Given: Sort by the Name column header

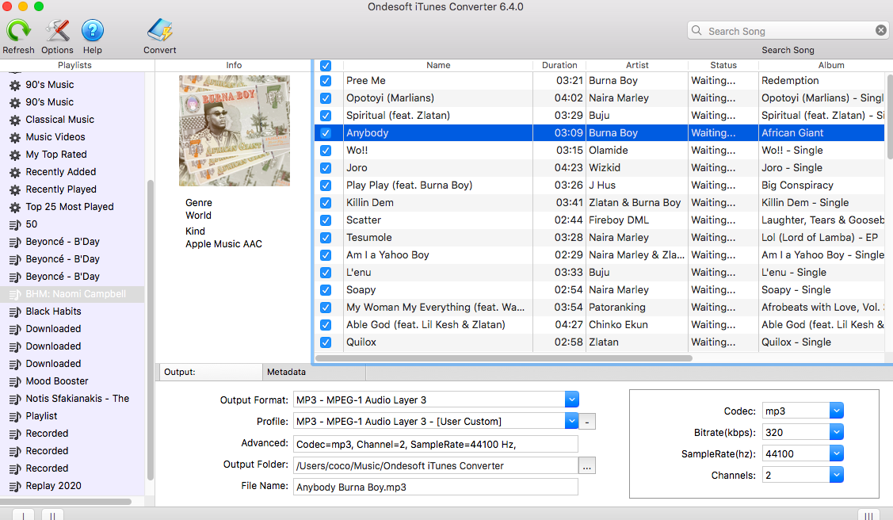Looking at the screenshot, I should click(438, 65).
